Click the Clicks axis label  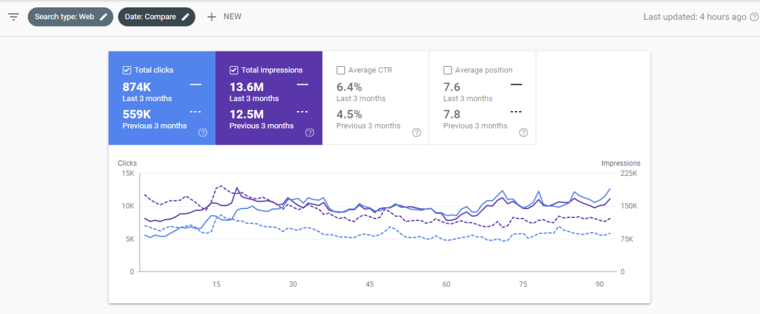tap(127, 163)
